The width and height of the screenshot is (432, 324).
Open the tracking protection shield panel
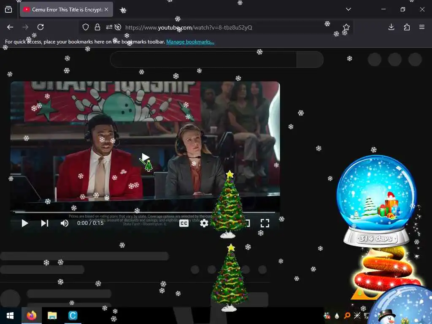[86, 27]
